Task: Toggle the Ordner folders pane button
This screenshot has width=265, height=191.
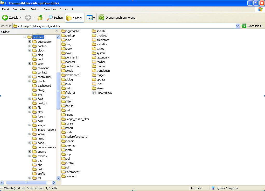Action: (x=74, y=18)
